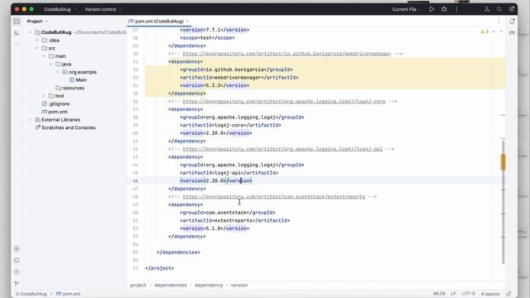Open more tool windows ellipsis in left sidebar
Image resolution: width=530 pixels, height=298 pixels.
click(x=17, y=44)
